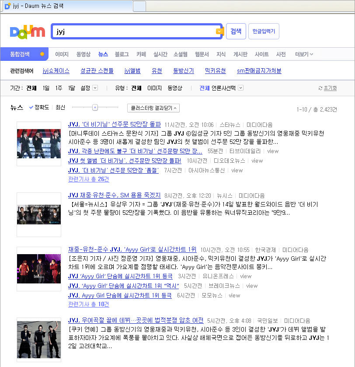Image resolution: width=355 pixels, height=367 pixels.
Task: Open thumbnail of first JYJ article
Action: coord(39,144)
